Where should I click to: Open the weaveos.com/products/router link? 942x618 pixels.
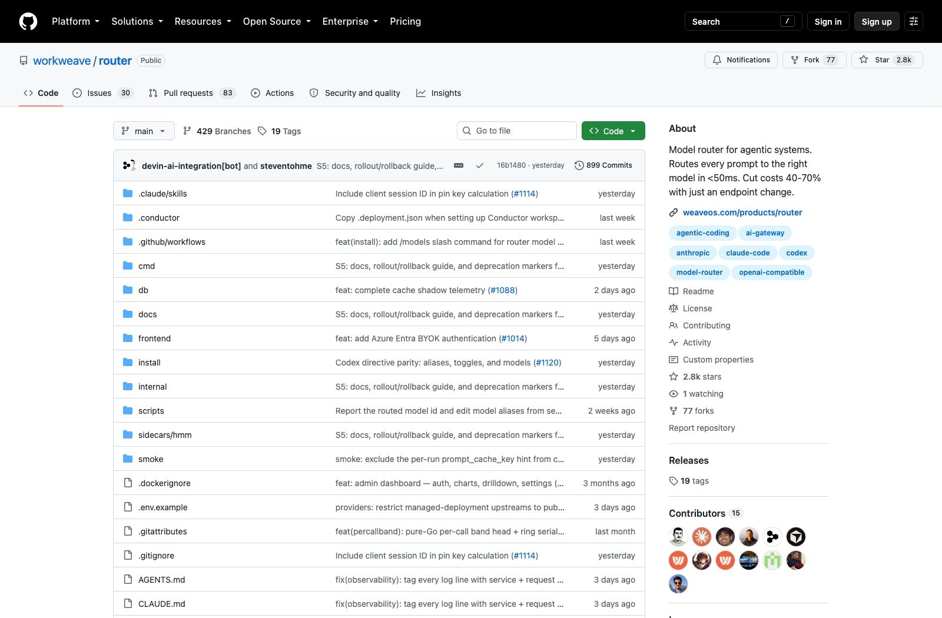(742, 212)
